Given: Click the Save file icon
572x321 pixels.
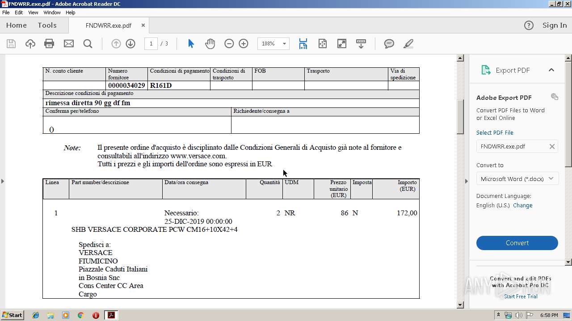Looking at the screenshot, I should (11, 44).
